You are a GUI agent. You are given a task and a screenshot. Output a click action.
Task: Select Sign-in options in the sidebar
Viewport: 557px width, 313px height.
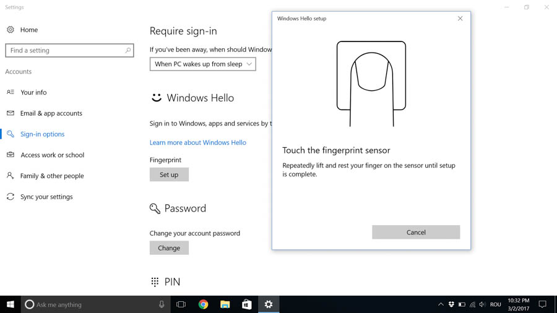(42, 134)
